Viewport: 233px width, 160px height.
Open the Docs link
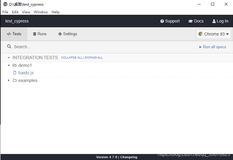tap(196, 21)
